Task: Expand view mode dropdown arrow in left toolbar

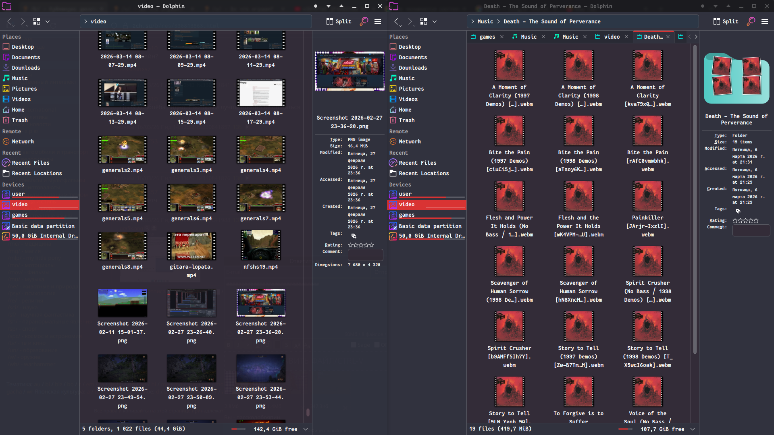Action: tap(48, 21)
